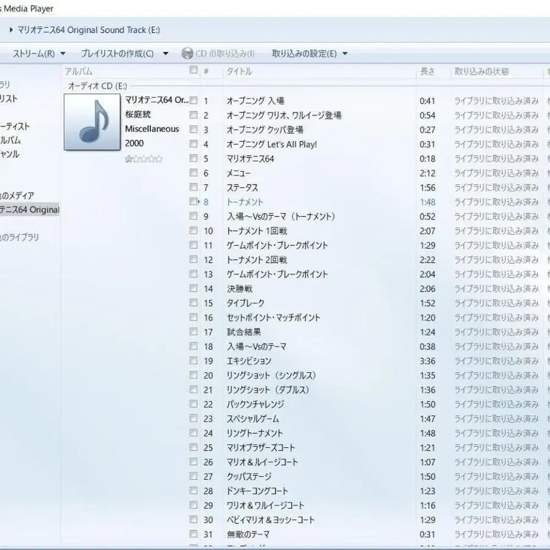
Task: Click the album art thumbnail
Action: [x=92, y=122]
